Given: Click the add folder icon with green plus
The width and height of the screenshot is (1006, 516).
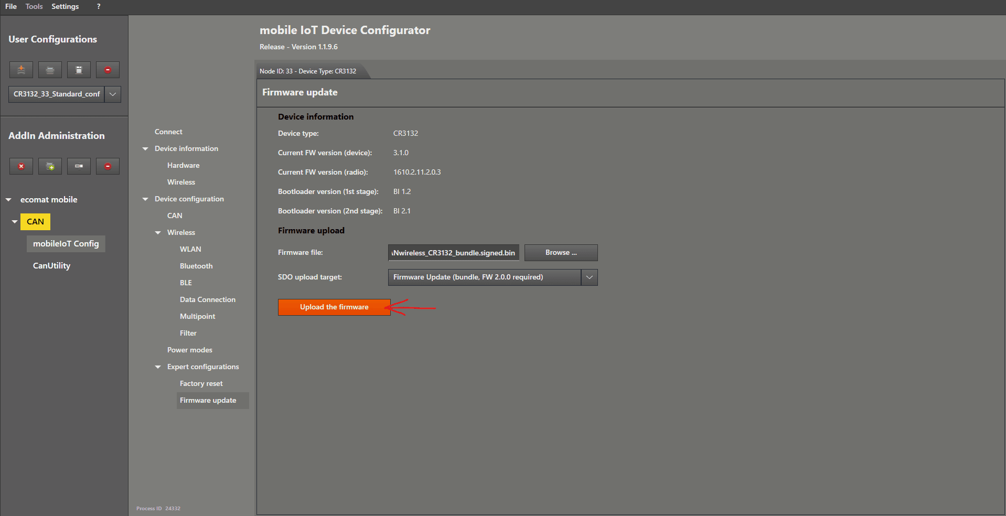Looking at the screenshot, I should (50, 166).
